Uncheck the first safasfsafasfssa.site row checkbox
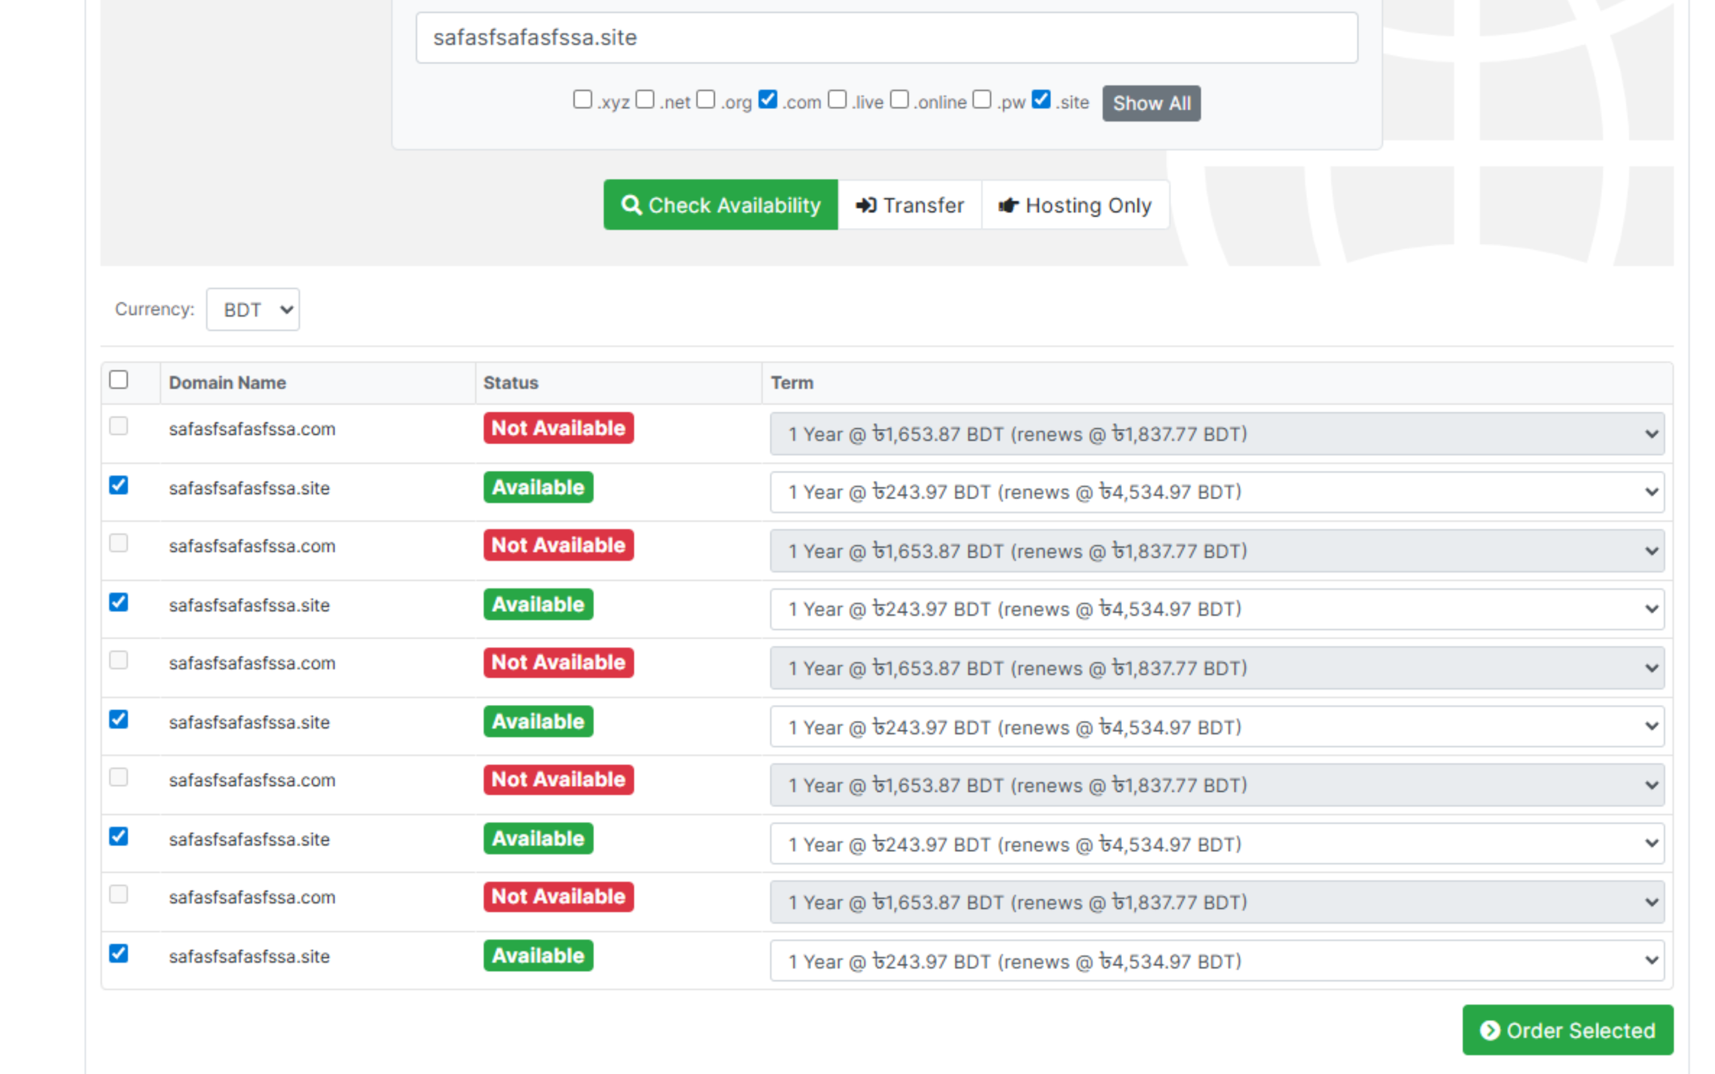 pyautogui.click(x=118, y=485)
